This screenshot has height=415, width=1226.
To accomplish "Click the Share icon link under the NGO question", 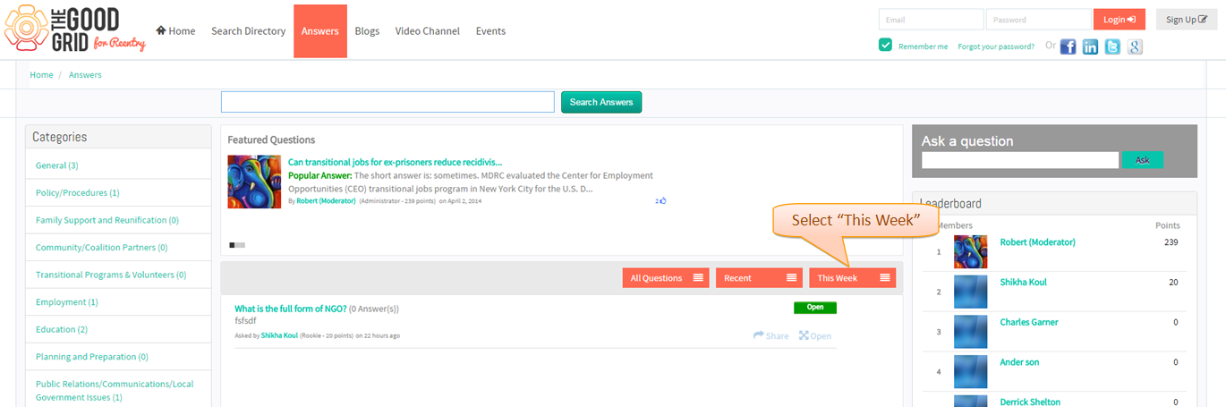I will click(771, 336).
